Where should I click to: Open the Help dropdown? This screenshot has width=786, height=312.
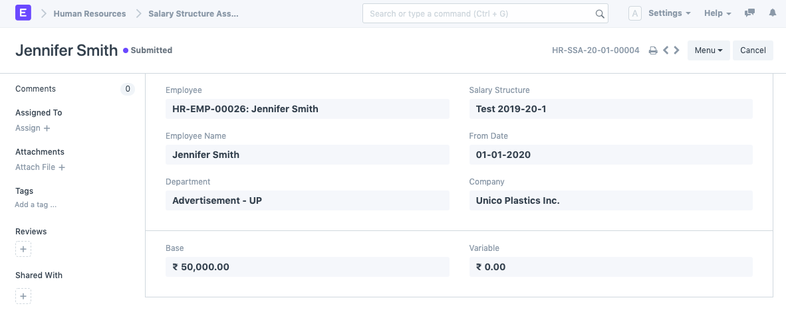pyautogui.click(x=718, y=13)
